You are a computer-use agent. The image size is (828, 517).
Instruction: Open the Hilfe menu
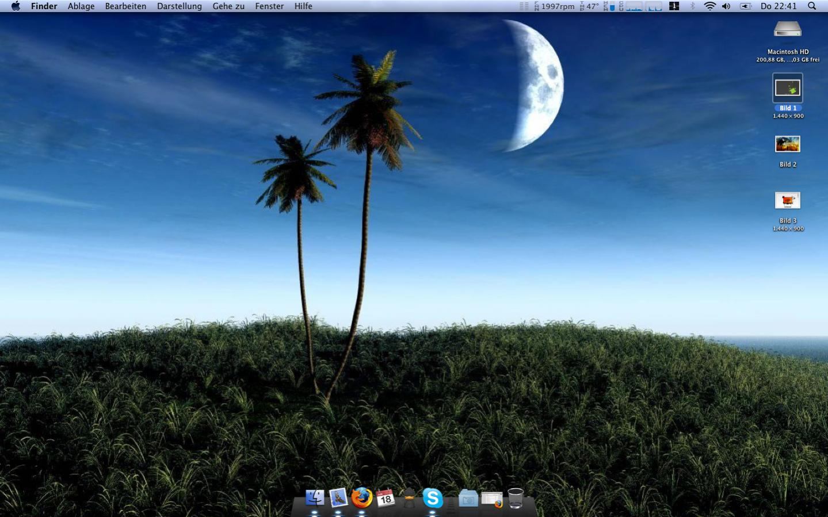303,6
